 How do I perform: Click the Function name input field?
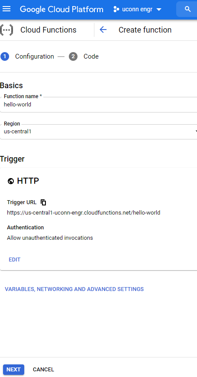(99, 105)
